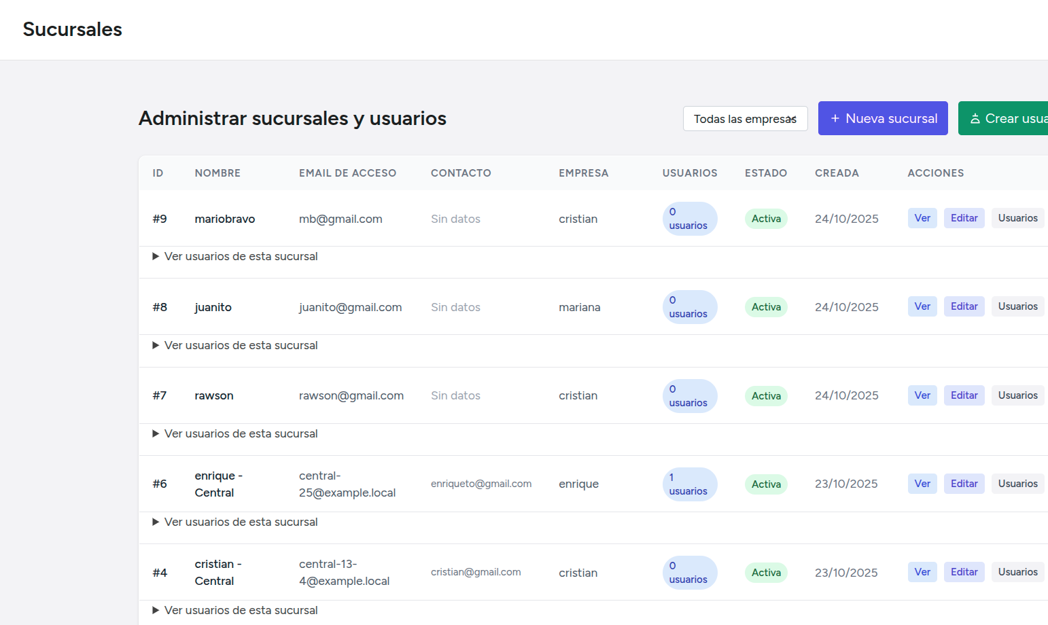Click the Nueva sucursal button
This screenshot has width=1048, height=625.
883,118
